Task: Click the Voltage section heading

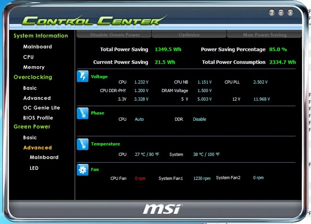Action: [99, 77]
